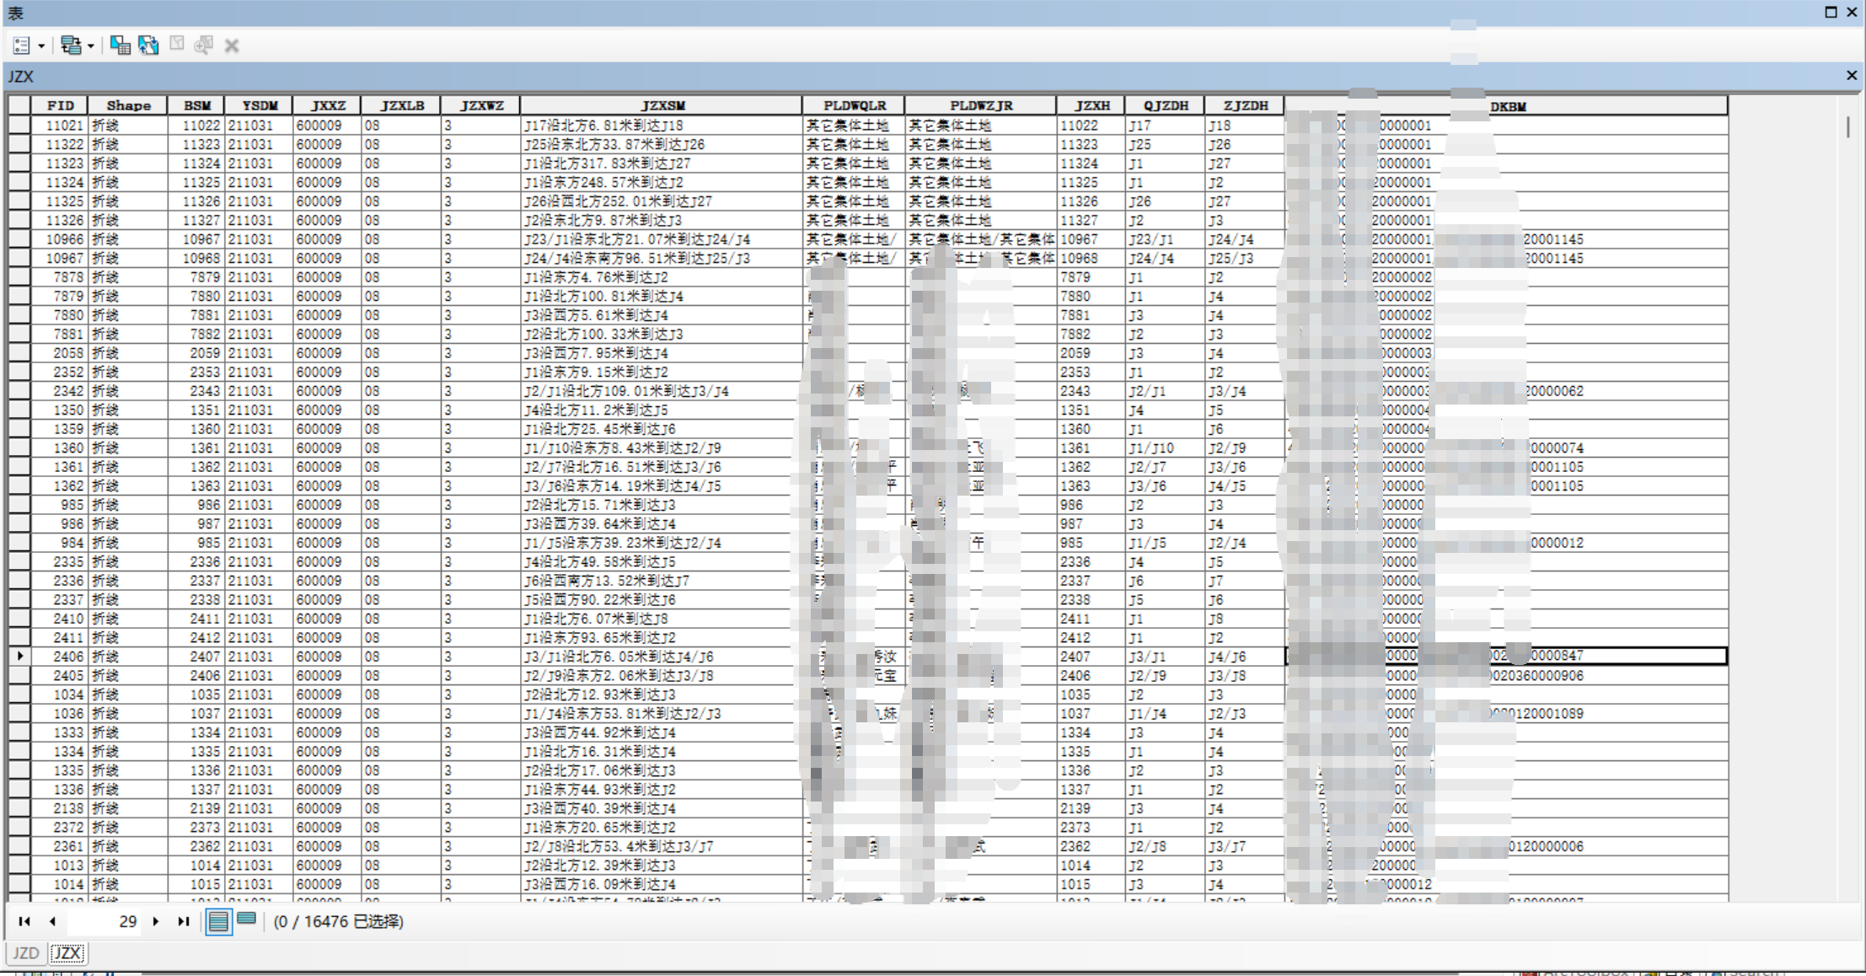The height and width of the screenshot is (976, 1866).
Task: Toggle the Show selected records view
Action: [x=246, y=919]
